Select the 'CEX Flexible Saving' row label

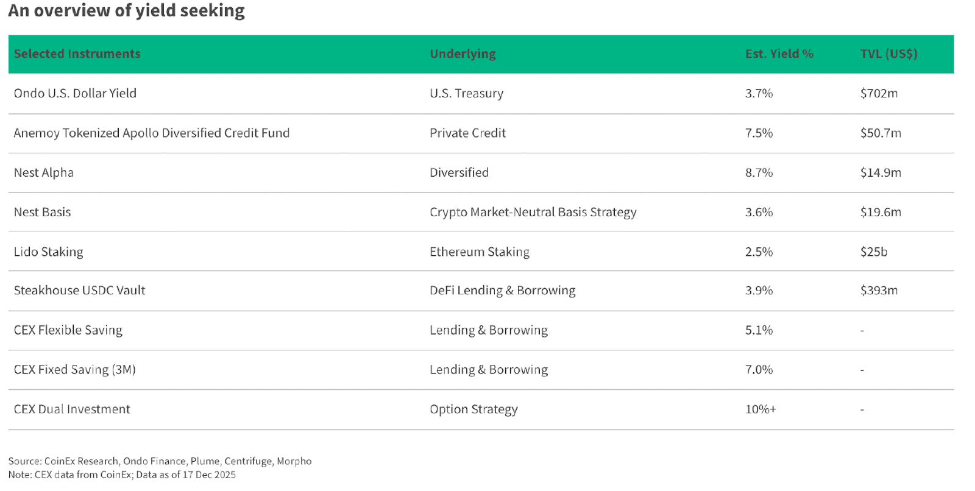tap(68, 330)
